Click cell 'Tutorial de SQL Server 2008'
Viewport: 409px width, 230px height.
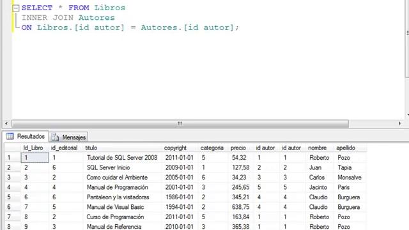[122, 158]
